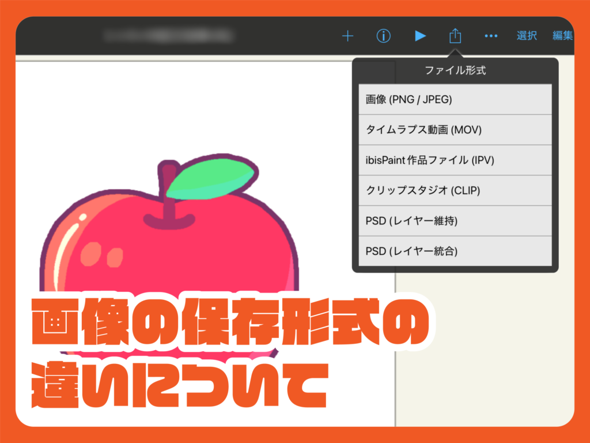Tap the 編集 button
590x443 pixels.
[562, 36]
